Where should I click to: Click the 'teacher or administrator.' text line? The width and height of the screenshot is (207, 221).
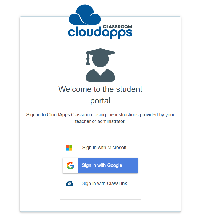coord(100,121)
